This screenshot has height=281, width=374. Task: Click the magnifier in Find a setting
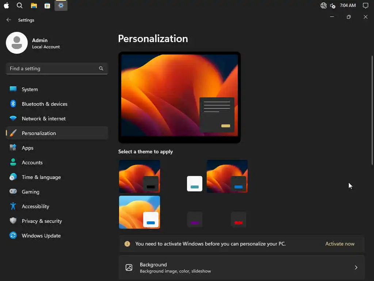coord(101,68)
